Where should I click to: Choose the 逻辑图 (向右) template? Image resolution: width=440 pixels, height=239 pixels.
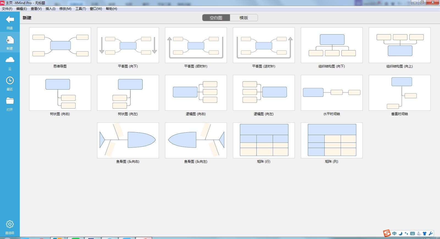(x=196, y=93)
